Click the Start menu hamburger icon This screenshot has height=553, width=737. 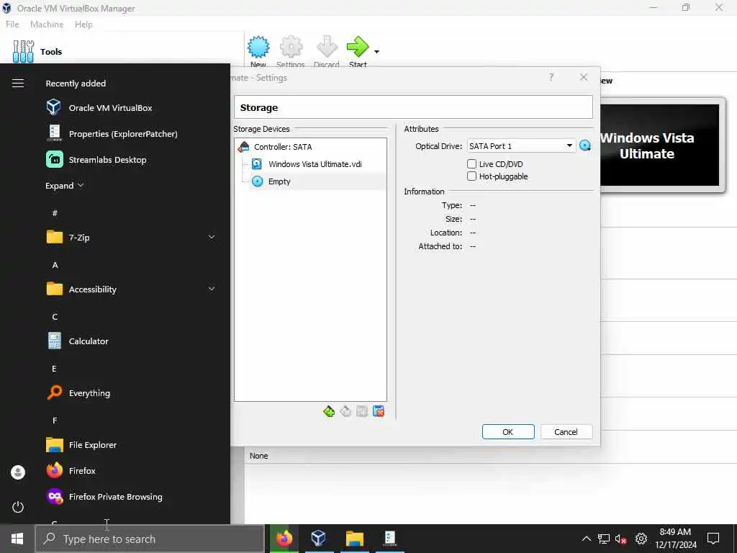point(18,84)
